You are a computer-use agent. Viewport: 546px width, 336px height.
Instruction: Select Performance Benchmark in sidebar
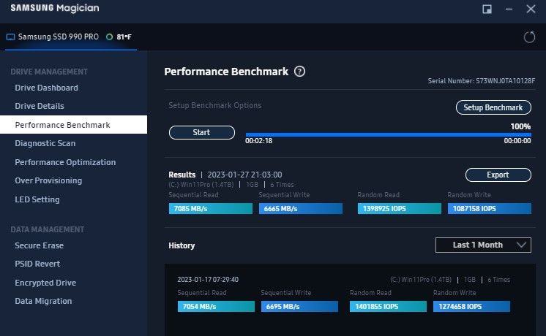(x=73, y=125)
